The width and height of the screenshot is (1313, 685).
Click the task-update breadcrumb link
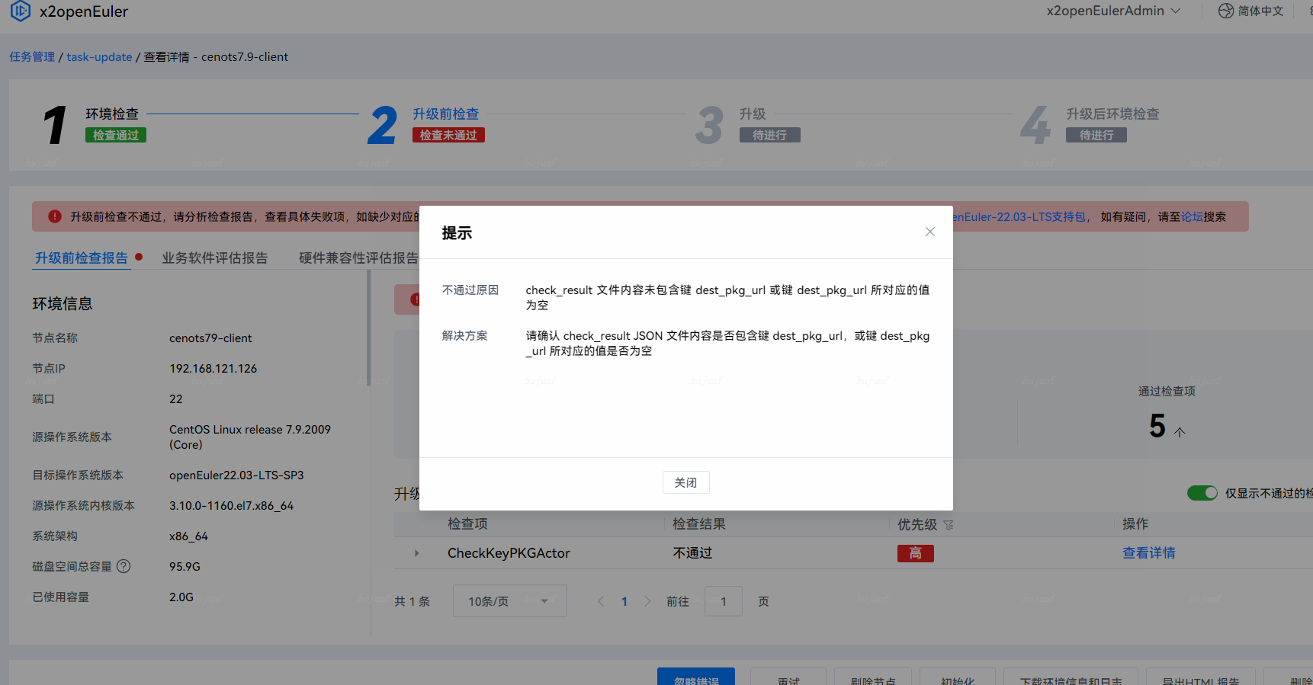[99, 57]
